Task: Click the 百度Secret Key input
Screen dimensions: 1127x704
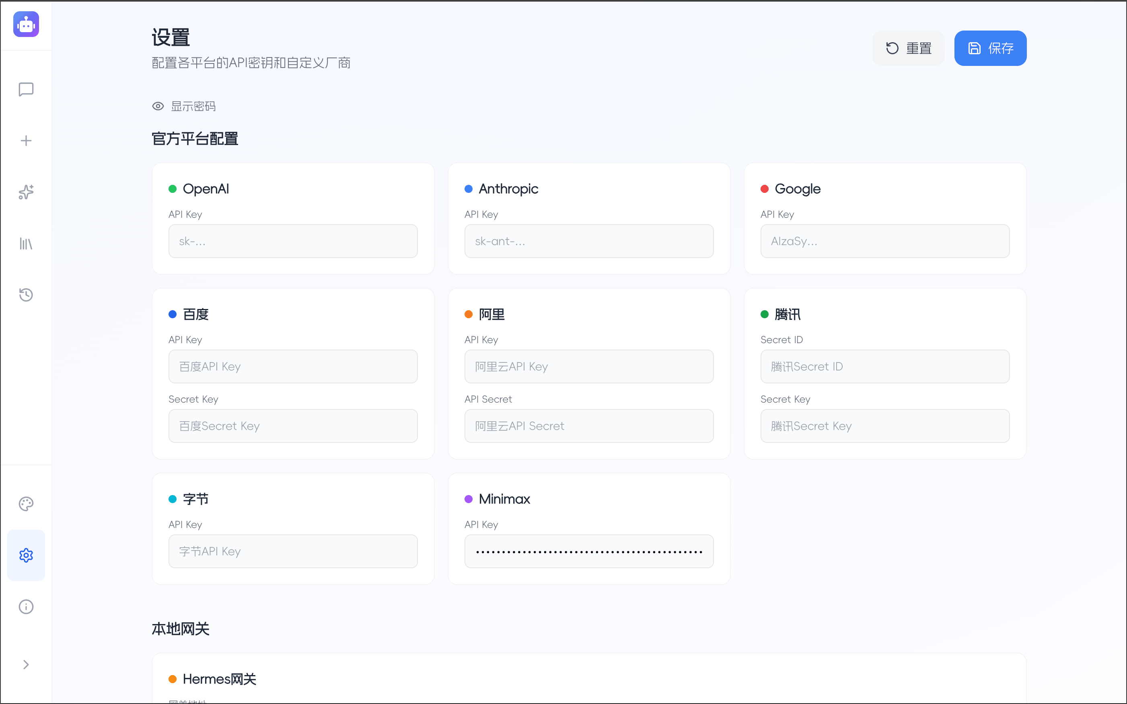Action: tap(293, 426)
